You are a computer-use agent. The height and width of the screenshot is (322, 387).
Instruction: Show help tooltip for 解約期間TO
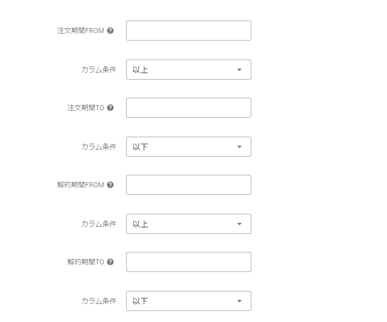(x=111, y=262)
